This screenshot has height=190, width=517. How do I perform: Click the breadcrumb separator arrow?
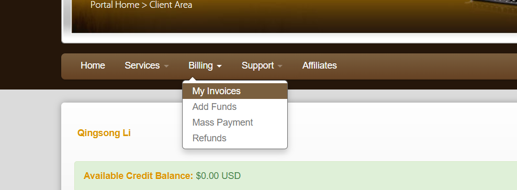tap(144, 5)
